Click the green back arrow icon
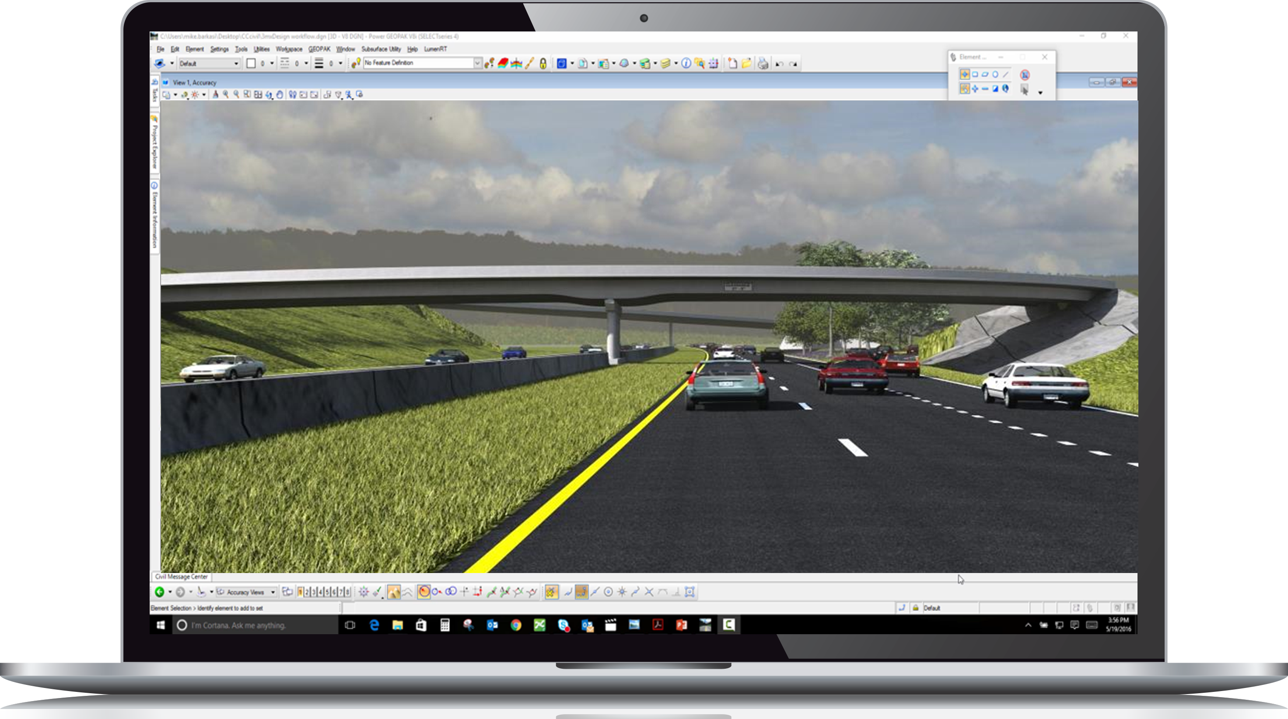Image resolution: width=1288 pixels, height=719 pixels. pyautogui.click(x=160, y=592)
